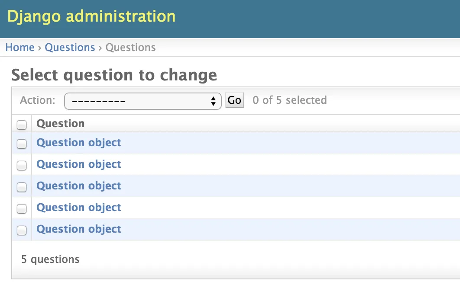
Task: Click the Django administration site title
Action: coord(91,16)
